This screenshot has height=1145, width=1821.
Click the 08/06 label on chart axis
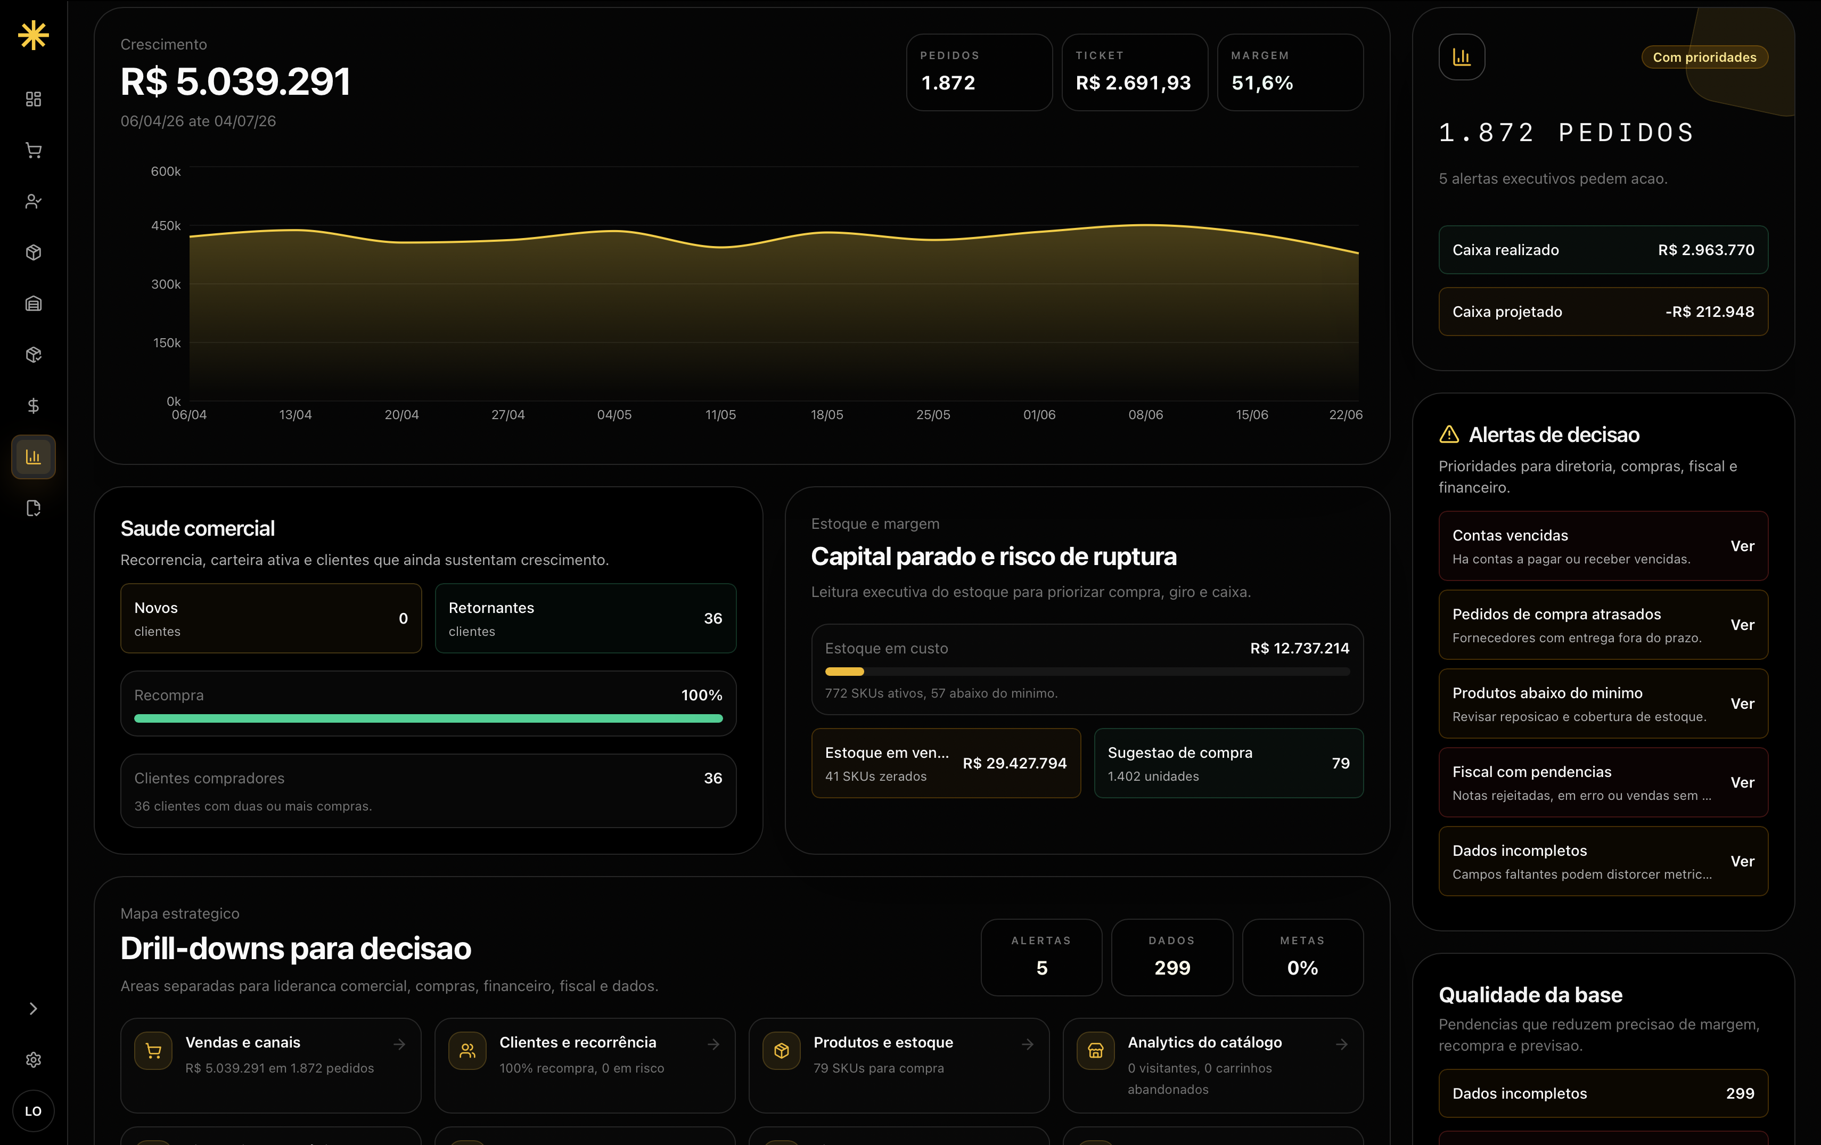coord(1145,414)
